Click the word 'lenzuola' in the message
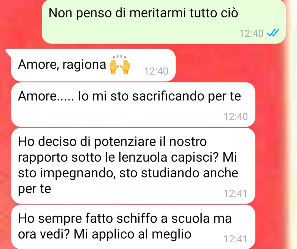297x249 pixels. [143, 157]
